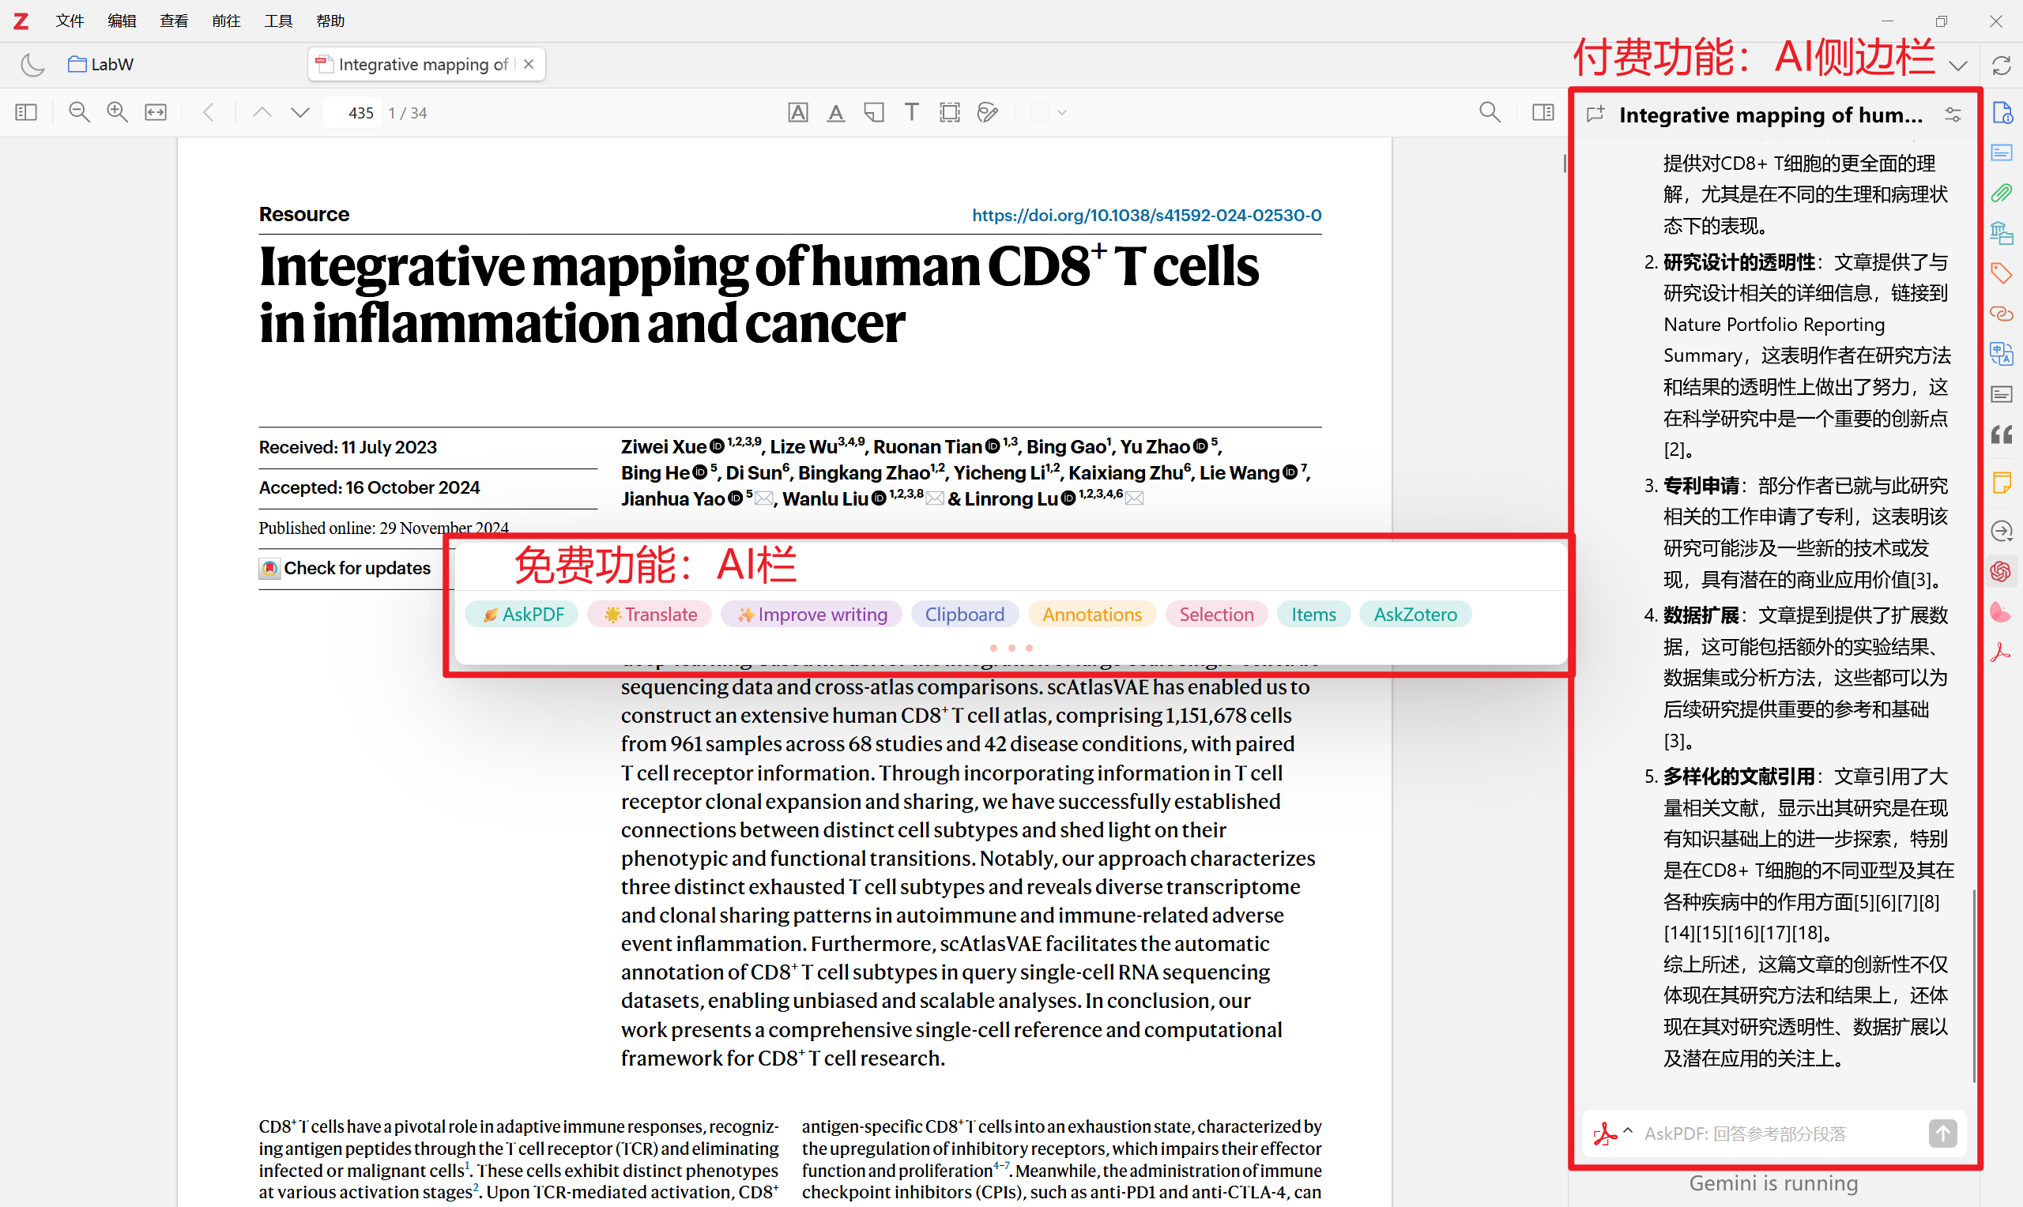Click the find in document icon
The image size is (2023, 1207).
pos(1490,112)
